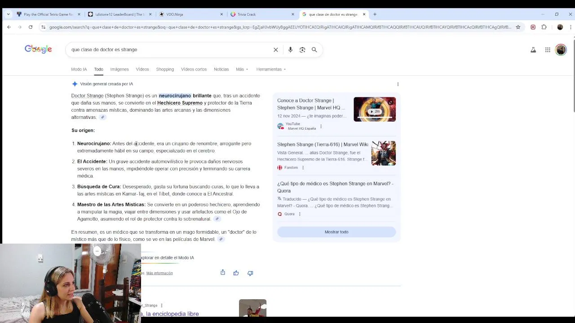
Task: Select the Todo results tab
Action: [x=98, y=69]
